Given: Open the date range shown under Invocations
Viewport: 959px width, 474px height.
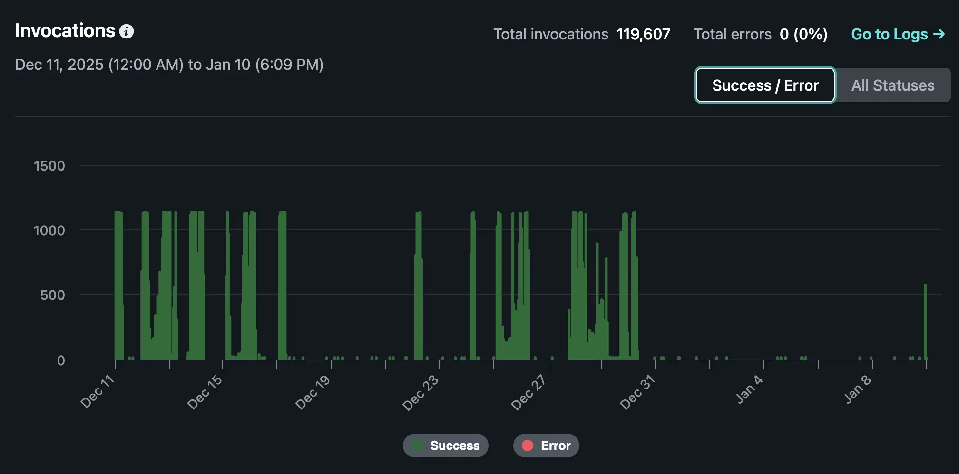Looking at the screenshot, I should 169,64.
